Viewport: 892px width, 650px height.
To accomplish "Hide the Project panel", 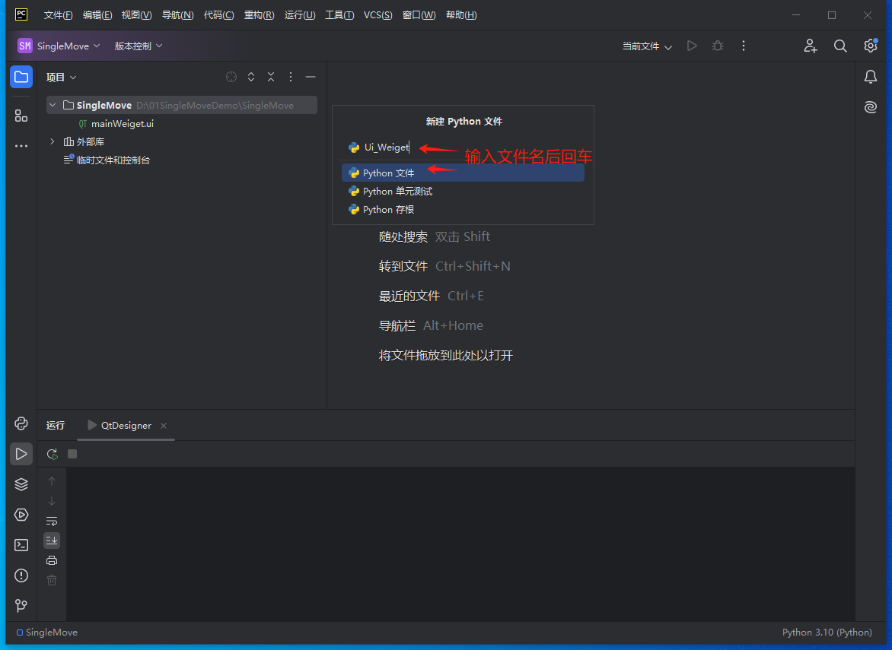I will (x=311, y=77).
